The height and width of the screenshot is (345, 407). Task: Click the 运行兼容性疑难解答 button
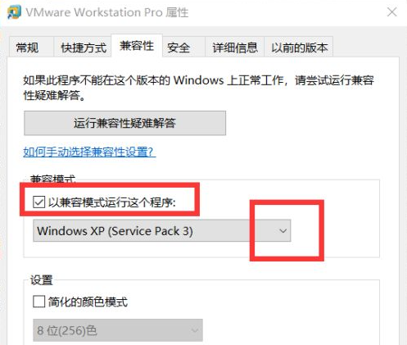pyautogui.click(x=124, y=123)
